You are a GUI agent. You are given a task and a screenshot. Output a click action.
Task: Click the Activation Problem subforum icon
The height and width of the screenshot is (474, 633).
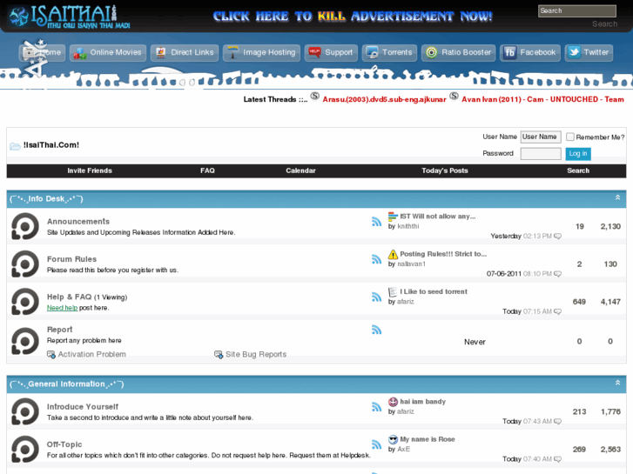coord(51,355)
